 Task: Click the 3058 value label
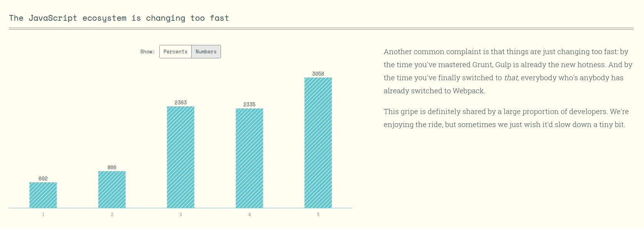pos(318,74)
